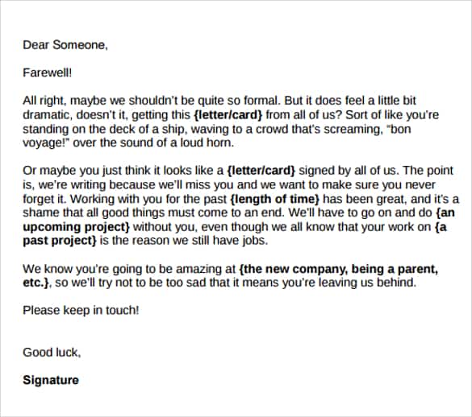This screenshot has width=472, height=417.
Task: Click the bold Signature text
Action: pyautogui.click(x=51, y=380)
